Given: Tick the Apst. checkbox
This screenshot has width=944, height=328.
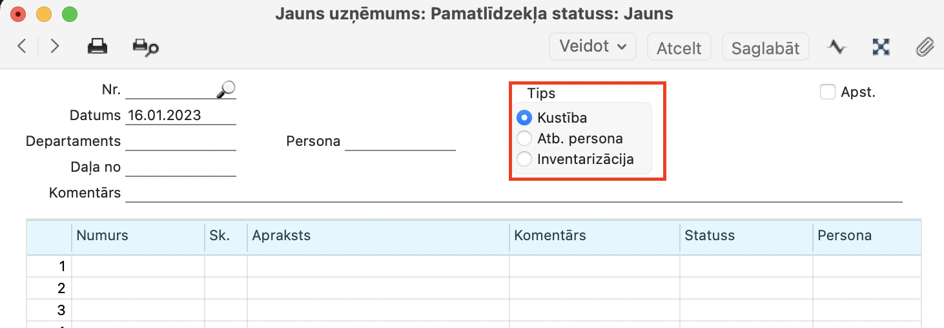Looking at the screenshot, I should click(827, 92).
